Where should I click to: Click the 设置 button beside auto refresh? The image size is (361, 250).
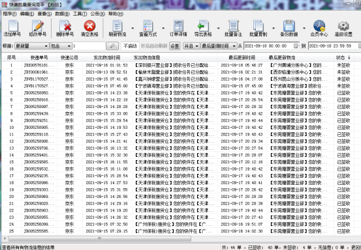174,46
